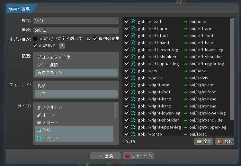
Task: Enable 大文字/小文字区別して一致 option
Action: [35, 39]
